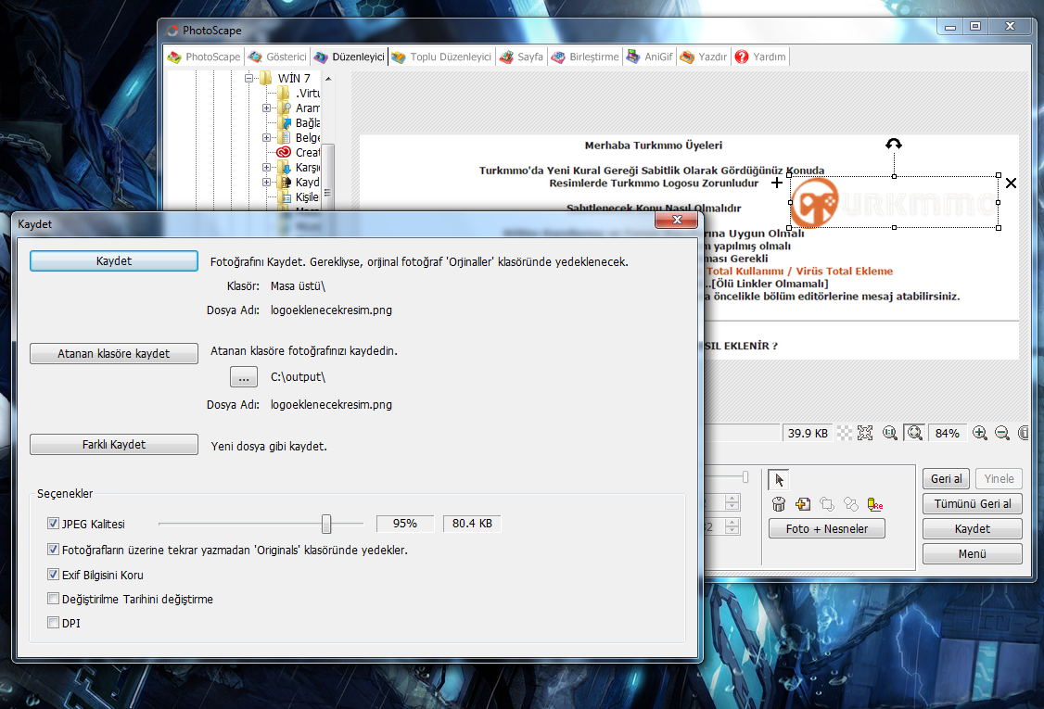Open the Sayfa tab

coord(521,57)
